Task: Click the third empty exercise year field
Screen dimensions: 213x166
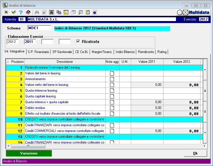Action: pos(47,42)
